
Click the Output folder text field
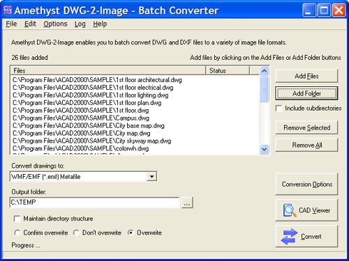94,203
